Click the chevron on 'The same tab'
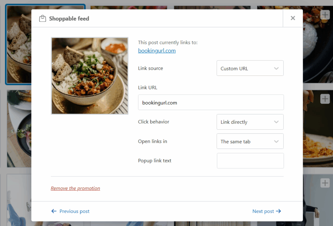Viewport: 333px width, 226px height. tap(276, 142)
